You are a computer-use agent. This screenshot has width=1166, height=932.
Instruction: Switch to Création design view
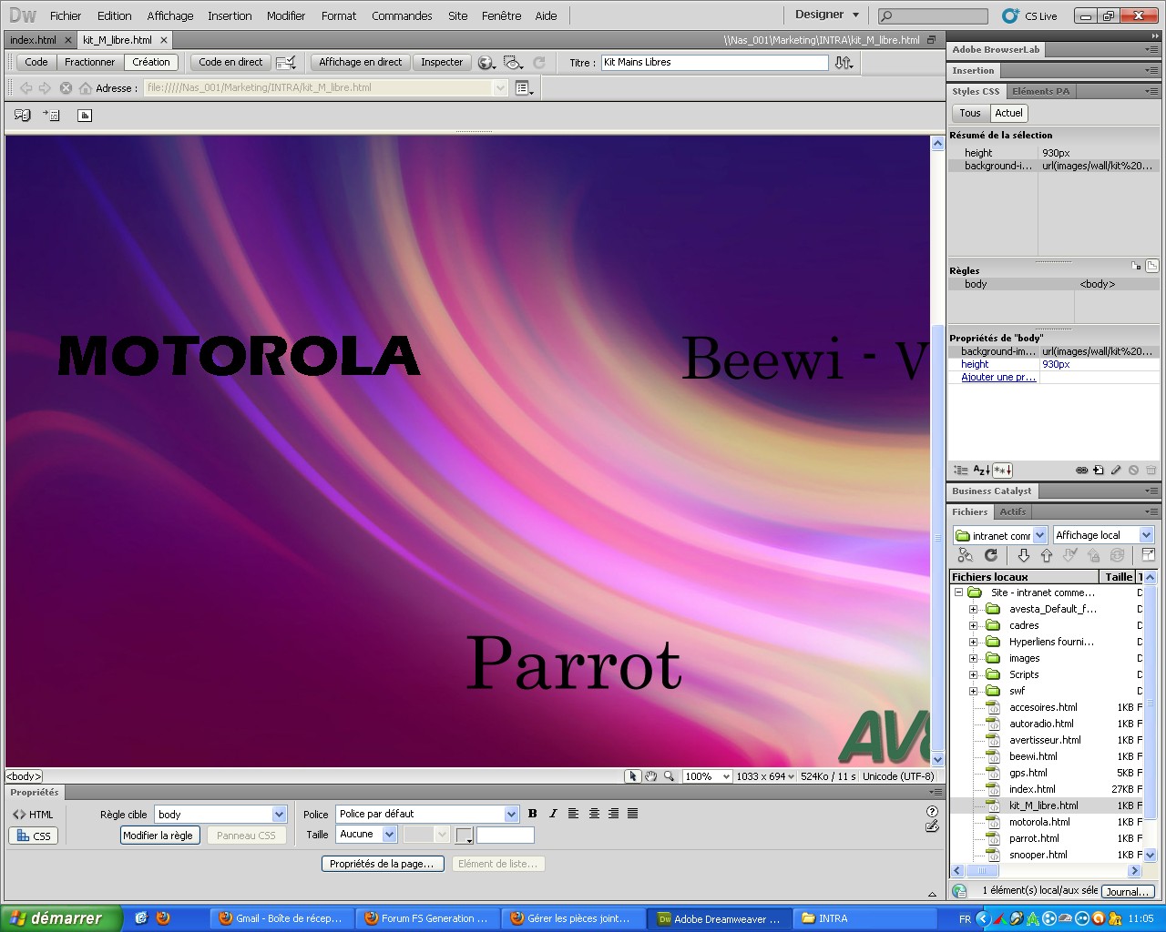tap(151, 63)
